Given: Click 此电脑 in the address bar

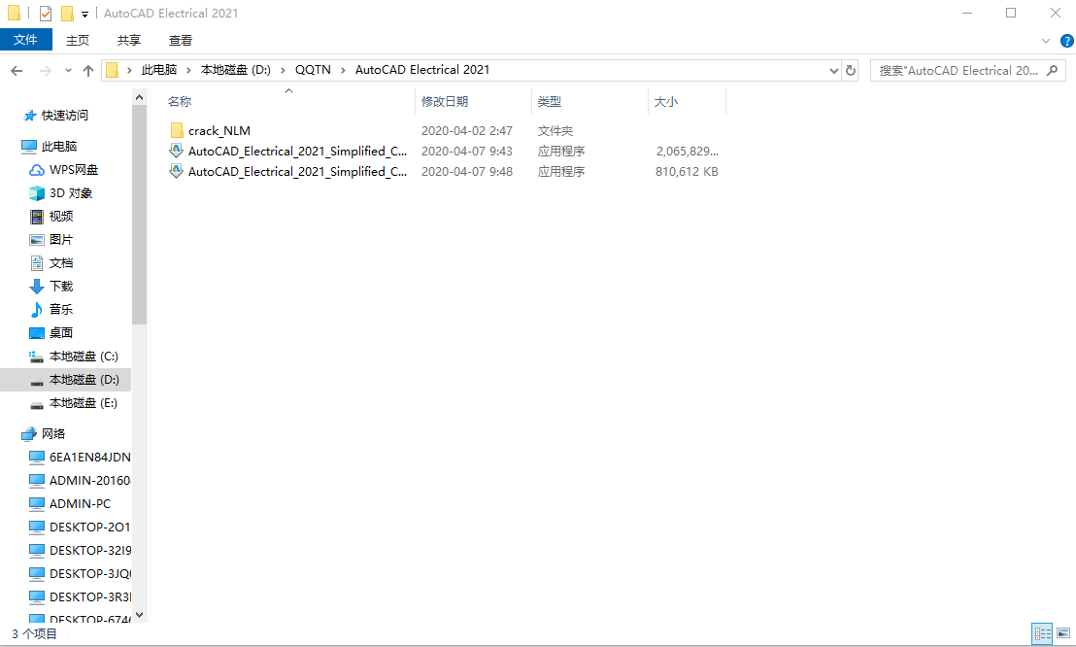Looking at the screenshot, I should pyautogui.click(x=159, y=69).
